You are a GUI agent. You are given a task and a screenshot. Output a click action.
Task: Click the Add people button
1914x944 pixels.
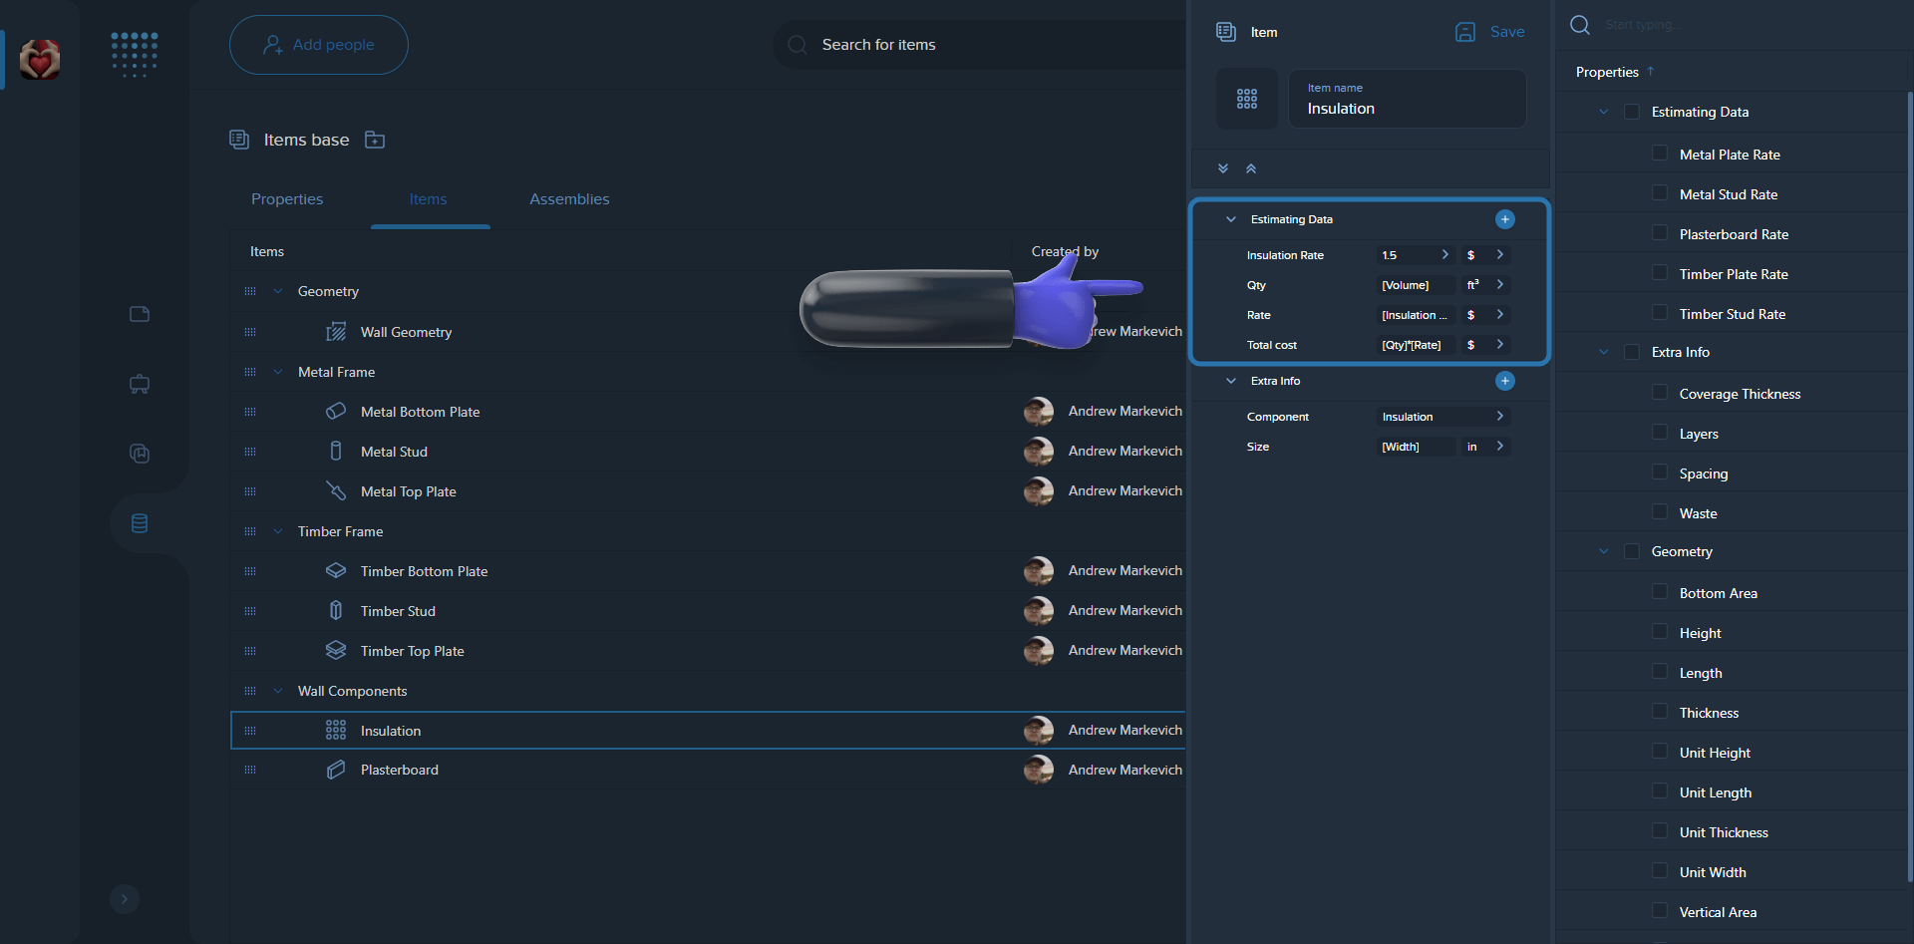click(x=319, y=45)
